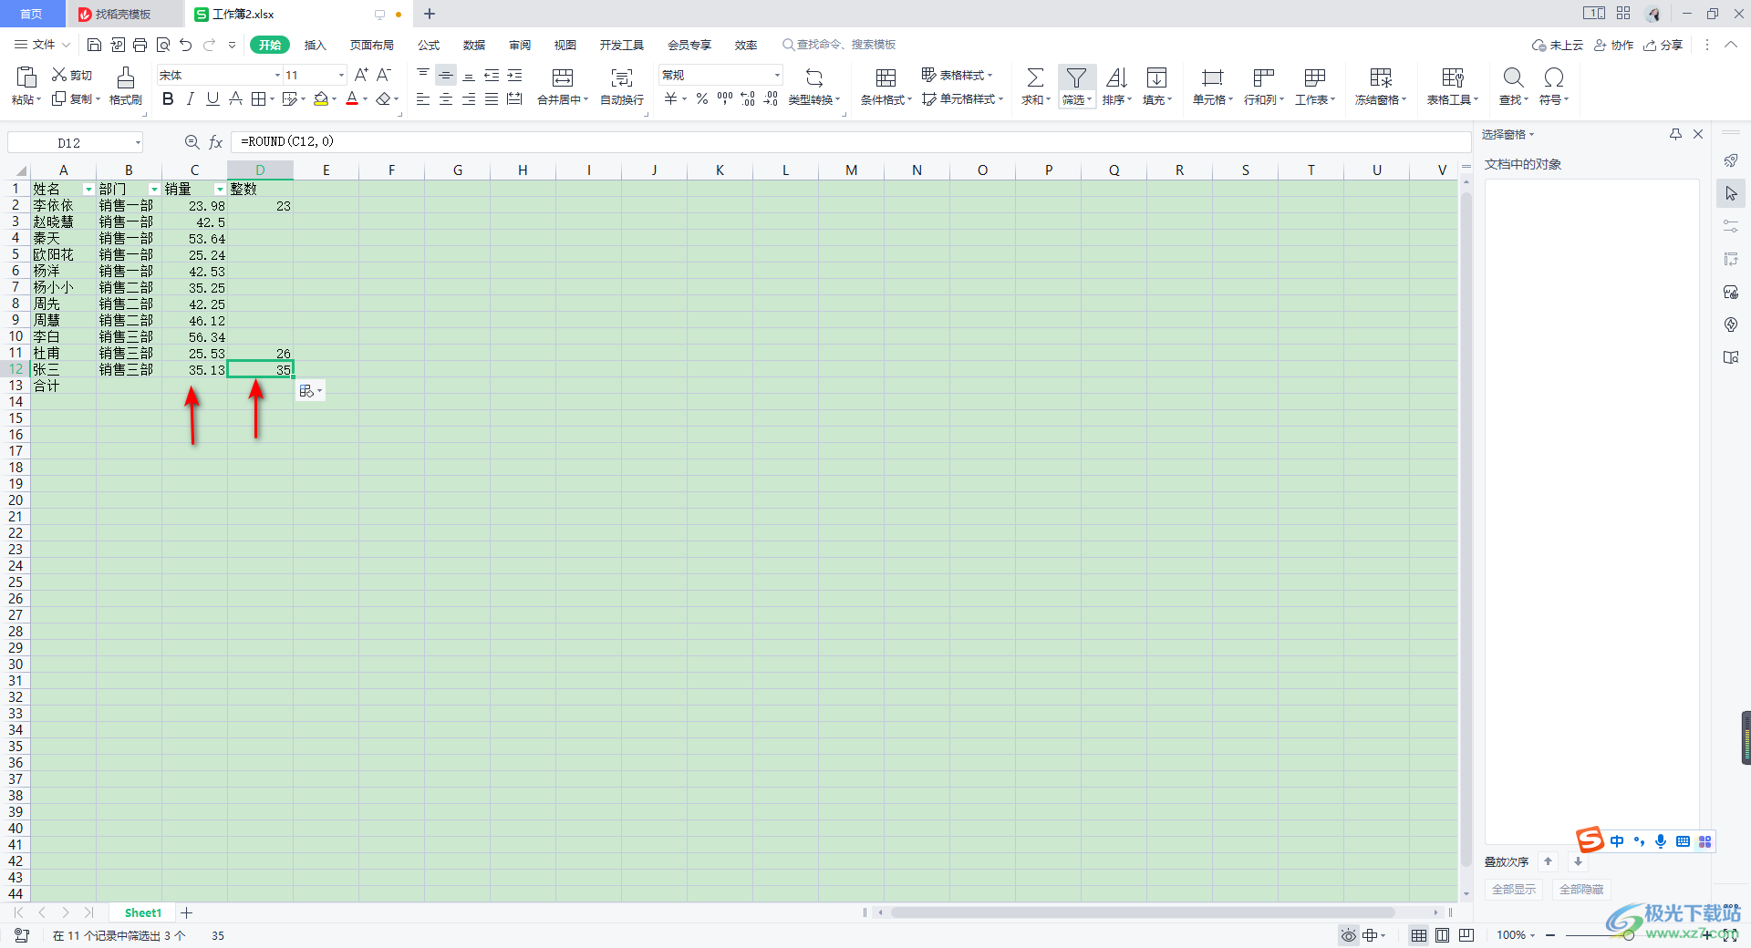Select the Sheet1 tab
This screenshot has height=948, width=1751.
pos(142,912)
